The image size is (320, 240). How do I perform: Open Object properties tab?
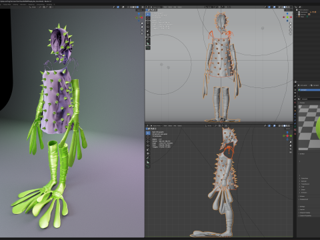click(x=295, y=111)
